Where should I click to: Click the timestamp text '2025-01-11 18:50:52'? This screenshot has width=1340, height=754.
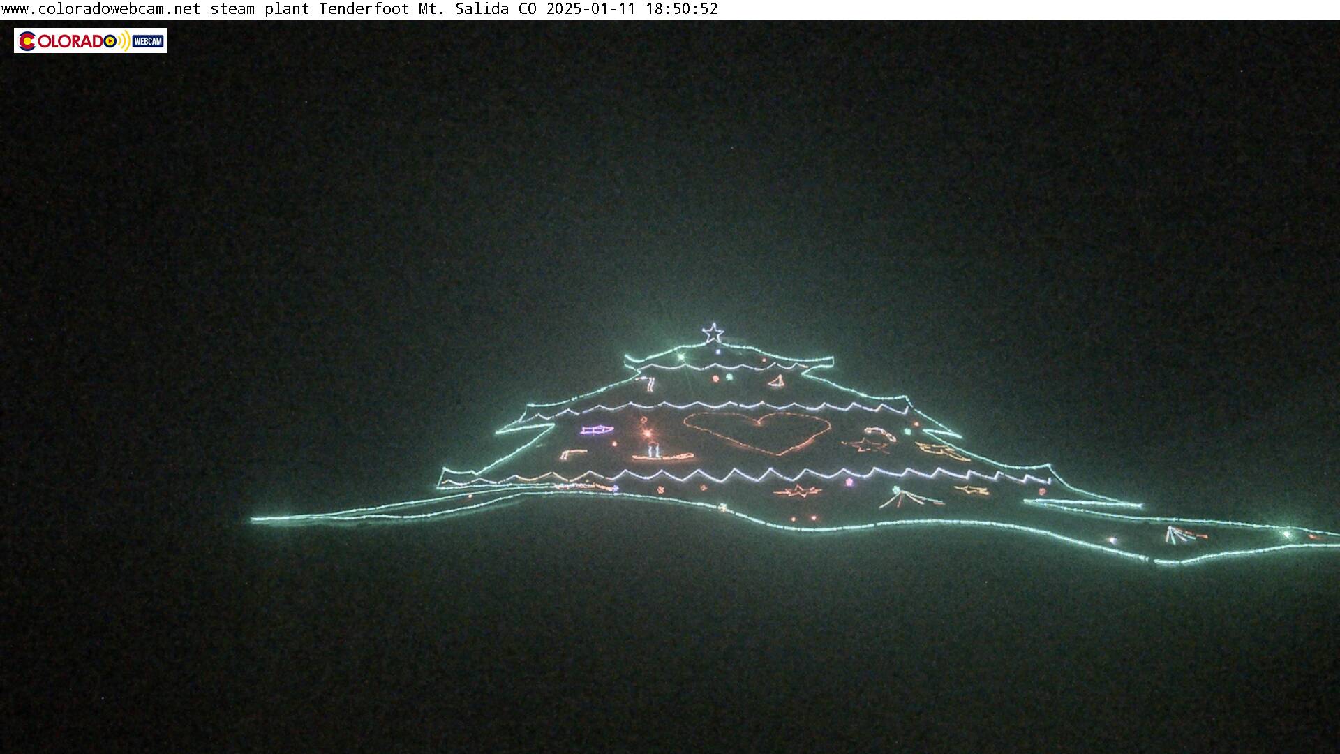pos(632,9)
